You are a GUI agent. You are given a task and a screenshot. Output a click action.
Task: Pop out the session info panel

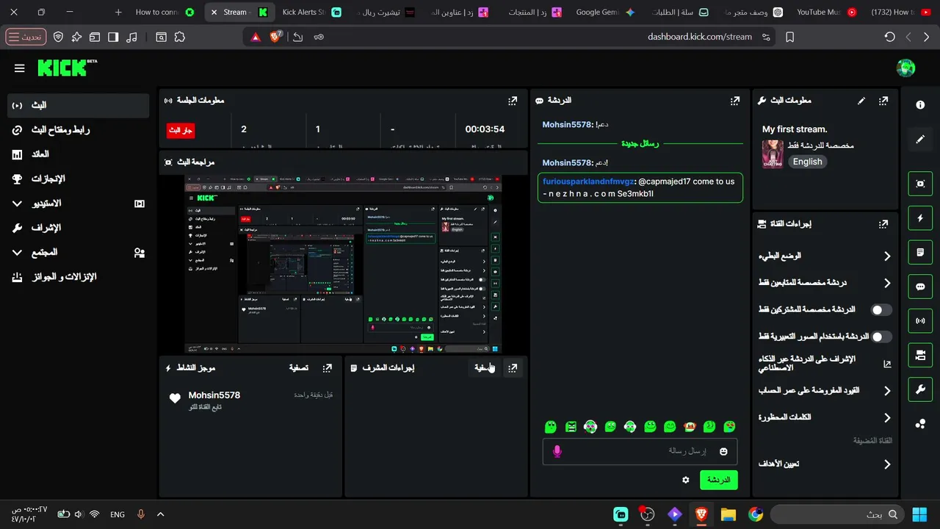point(513,101)
